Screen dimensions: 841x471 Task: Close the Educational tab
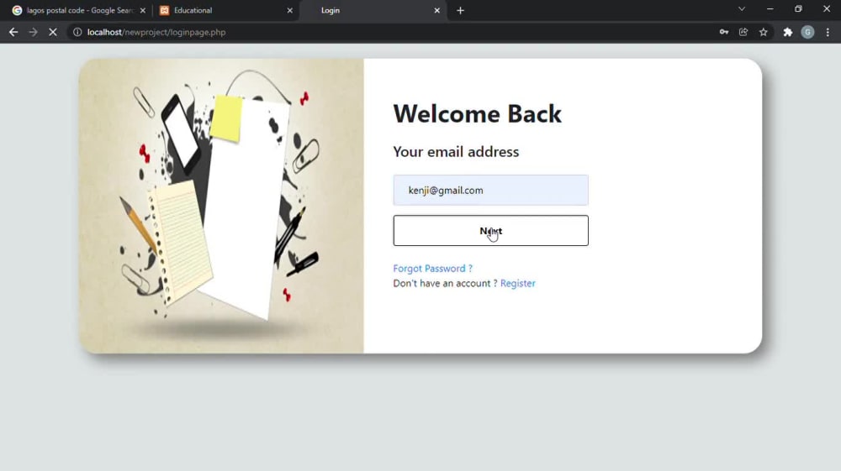click(x=289, y=10)
